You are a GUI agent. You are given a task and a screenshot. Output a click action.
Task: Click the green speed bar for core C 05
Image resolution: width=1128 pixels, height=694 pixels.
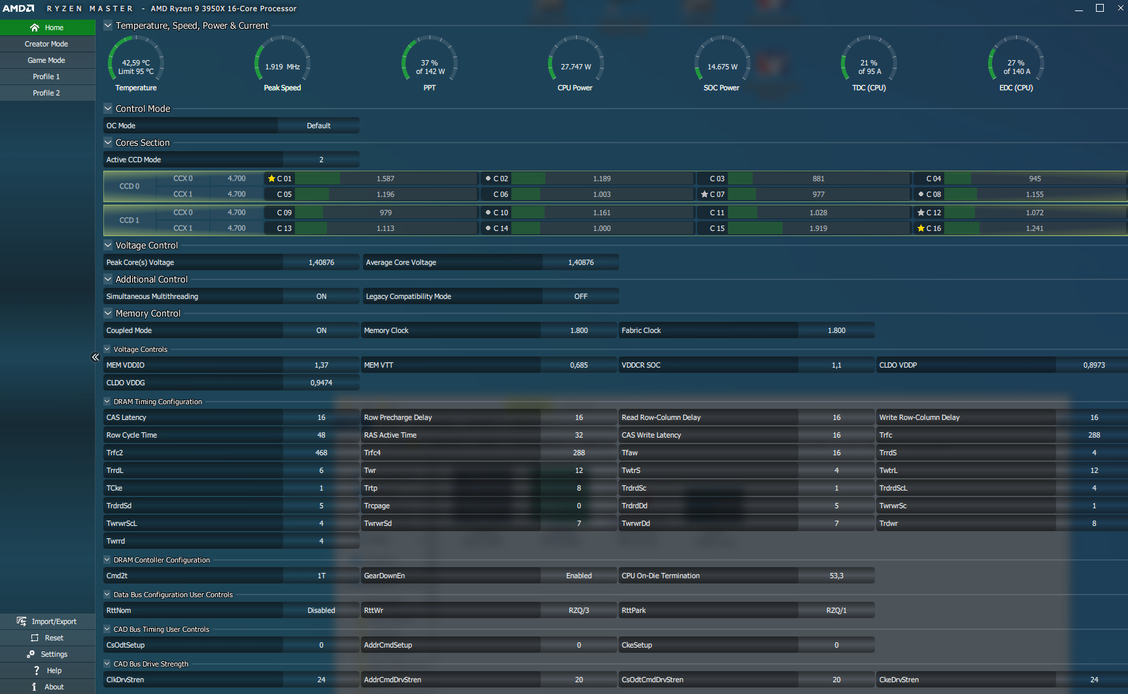tap(313, 194)
